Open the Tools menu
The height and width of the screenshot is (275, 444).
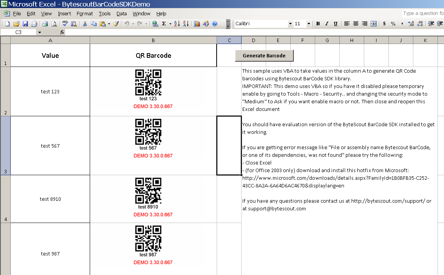(x=105, y=13)
